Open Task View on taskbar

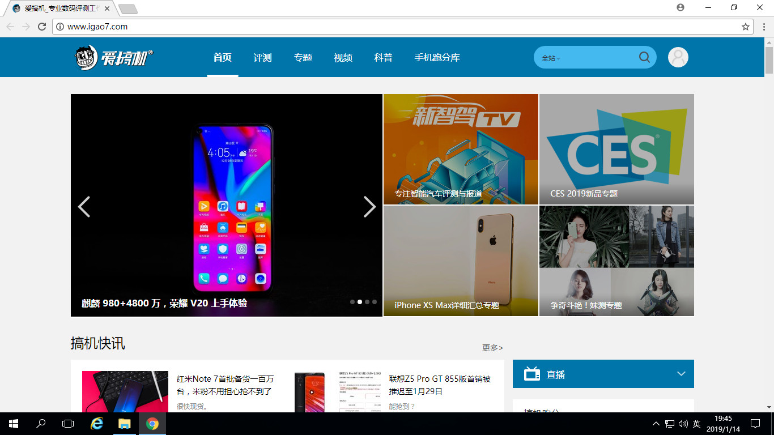click(68, 424)
